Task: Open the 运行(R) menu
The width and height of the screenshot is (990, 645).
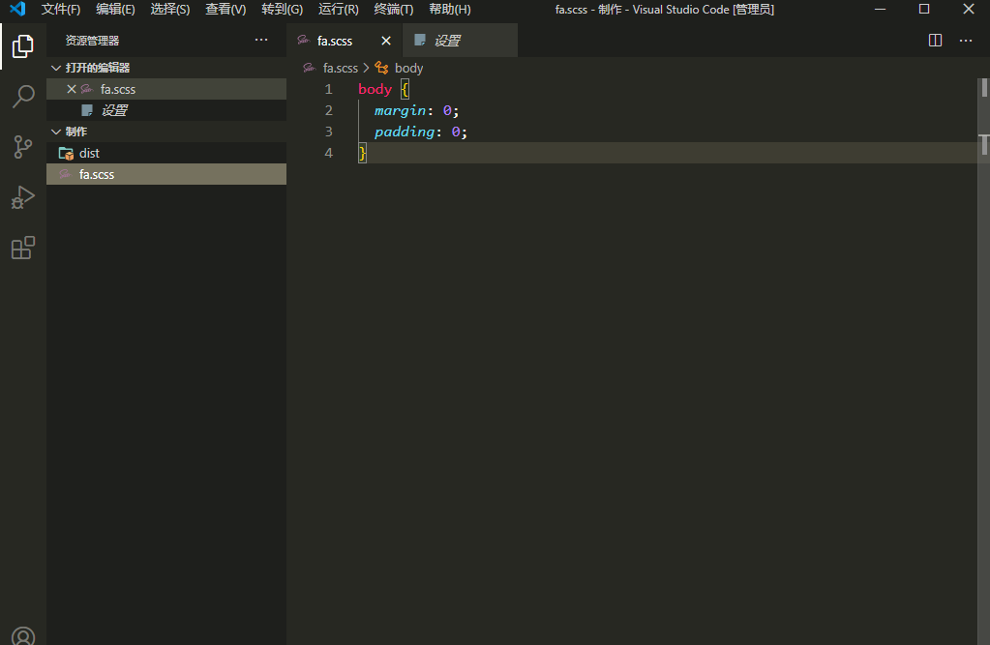Action: point(339,9)
